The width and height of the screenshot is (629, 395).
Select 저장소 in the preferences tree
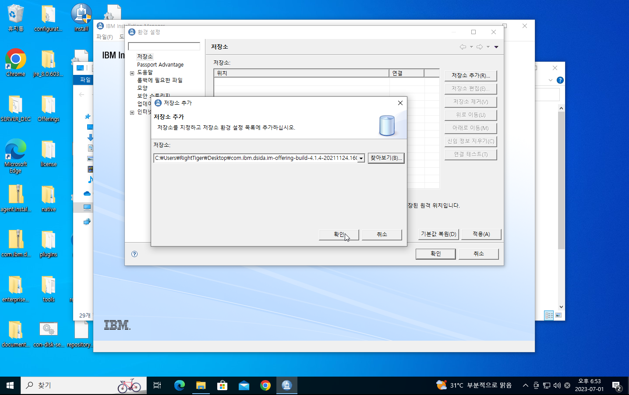(x=145, y=56)
